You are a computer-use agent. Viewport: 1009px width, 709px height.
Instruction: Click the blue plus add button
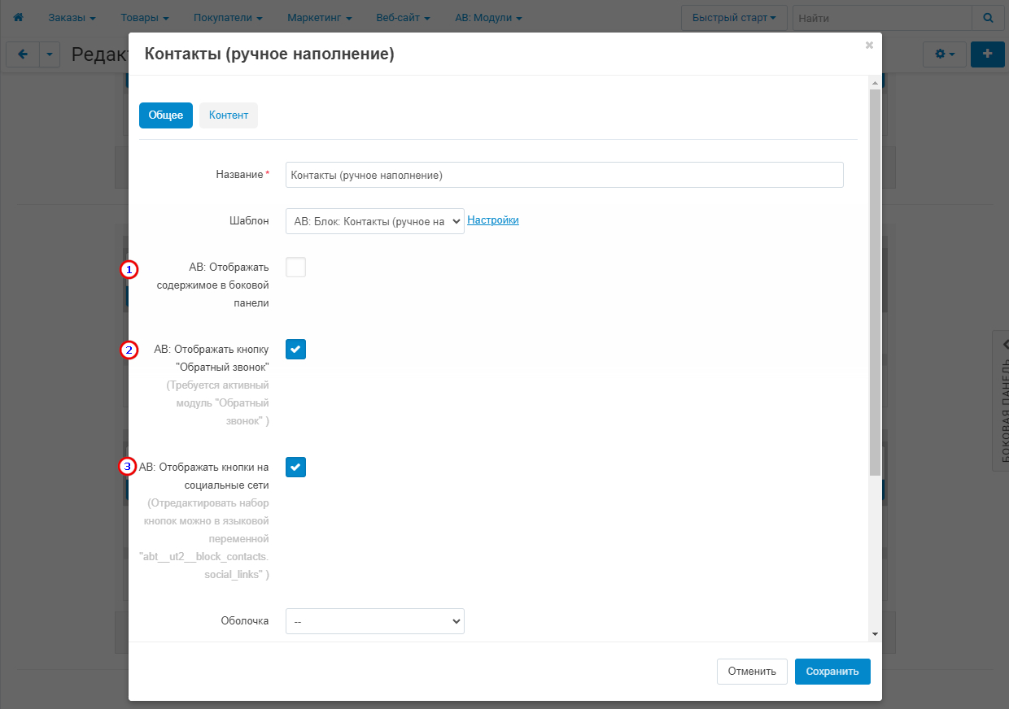988,54
